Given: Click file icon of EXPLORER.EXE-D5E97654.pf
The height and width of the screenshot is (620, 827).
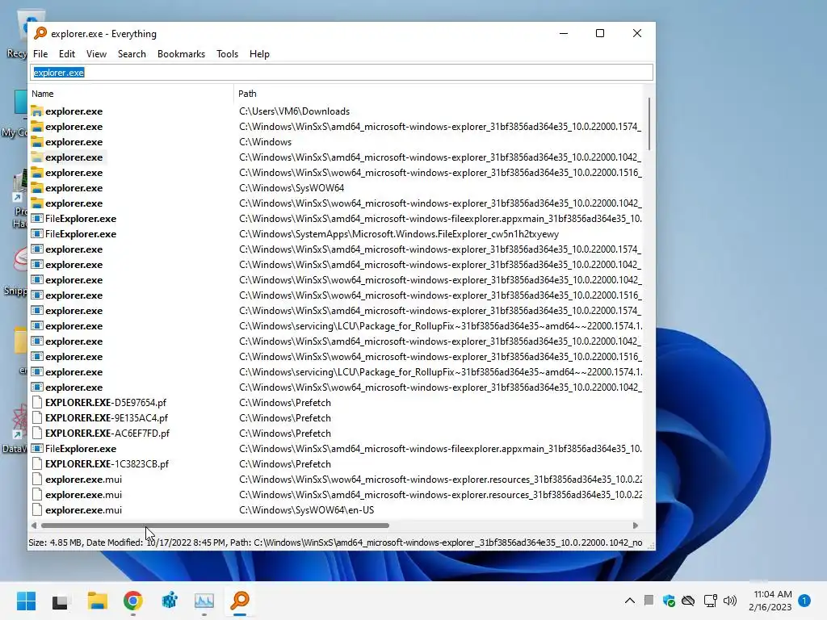Looking at the screenshot, I should (x=37, y=402).
